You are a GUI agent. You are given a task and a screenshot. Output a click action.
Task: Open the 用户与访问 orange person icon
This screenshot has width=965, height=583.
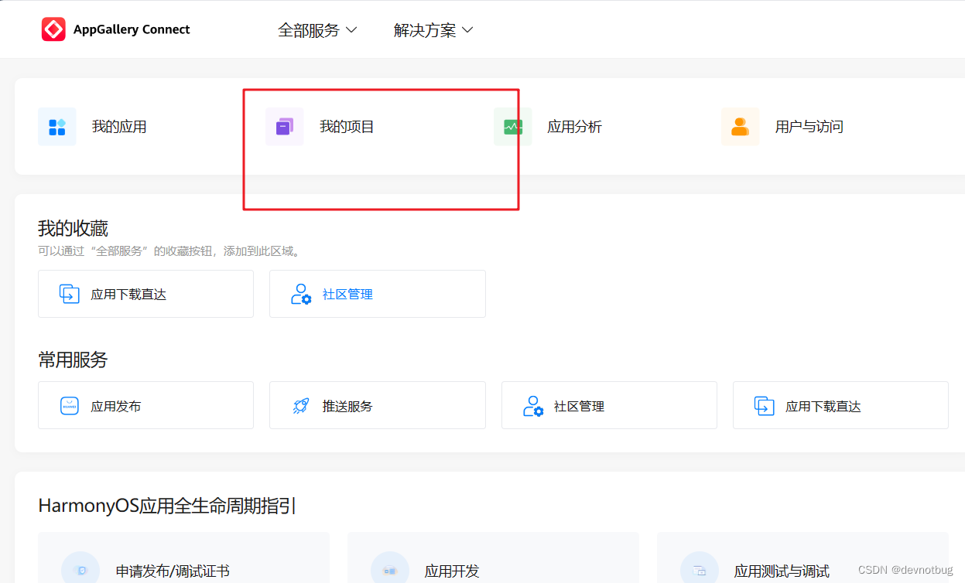[741, 127]
